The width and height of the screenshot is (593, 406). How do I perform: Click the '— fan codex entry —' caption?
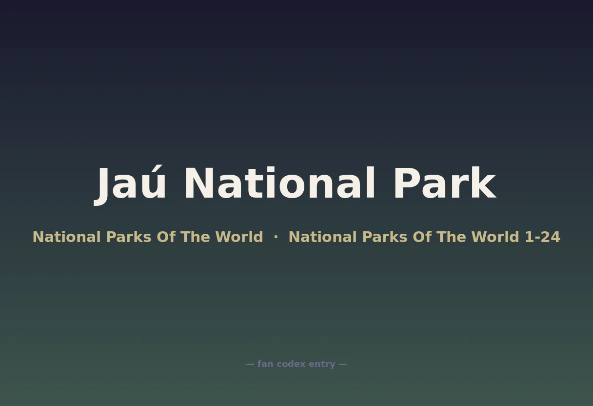pyautogui.click(x=296, y=364)
